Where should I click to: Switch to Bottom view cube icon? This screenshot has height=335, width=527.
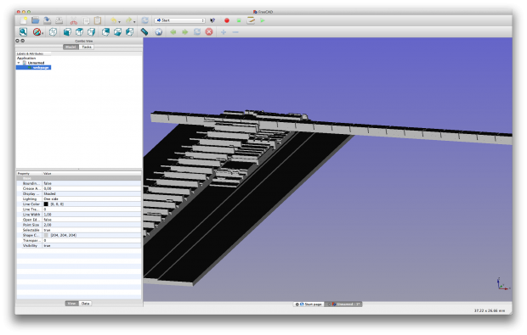(117, 32)
